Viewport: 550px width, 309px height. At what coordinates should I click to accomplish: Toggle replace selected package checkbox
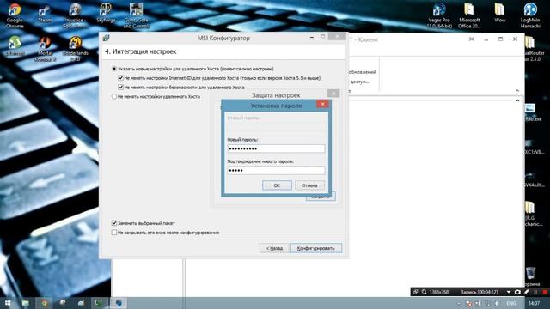pyautogui.click(x=114, y=223)
